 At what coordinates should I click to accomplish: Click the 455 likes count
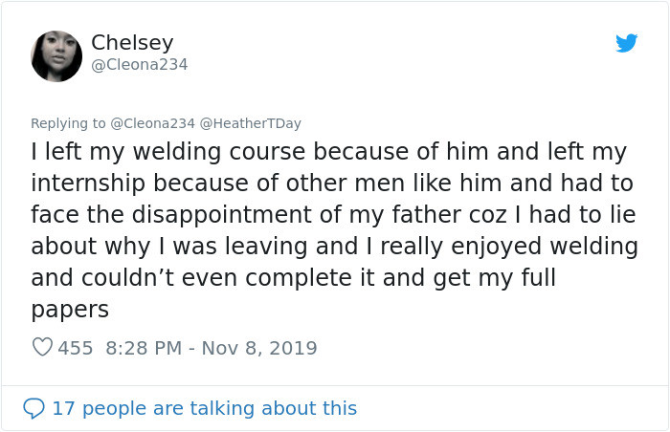pos(76,348)
